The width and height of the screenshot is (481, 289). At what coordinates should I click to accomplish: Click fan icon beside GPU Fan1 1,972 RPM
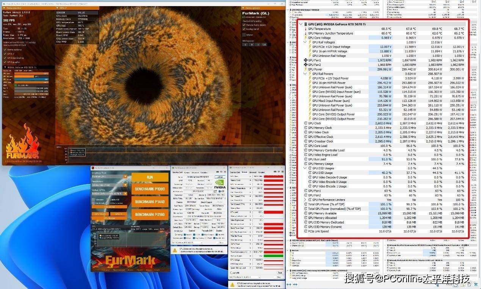tap(306, 60)
